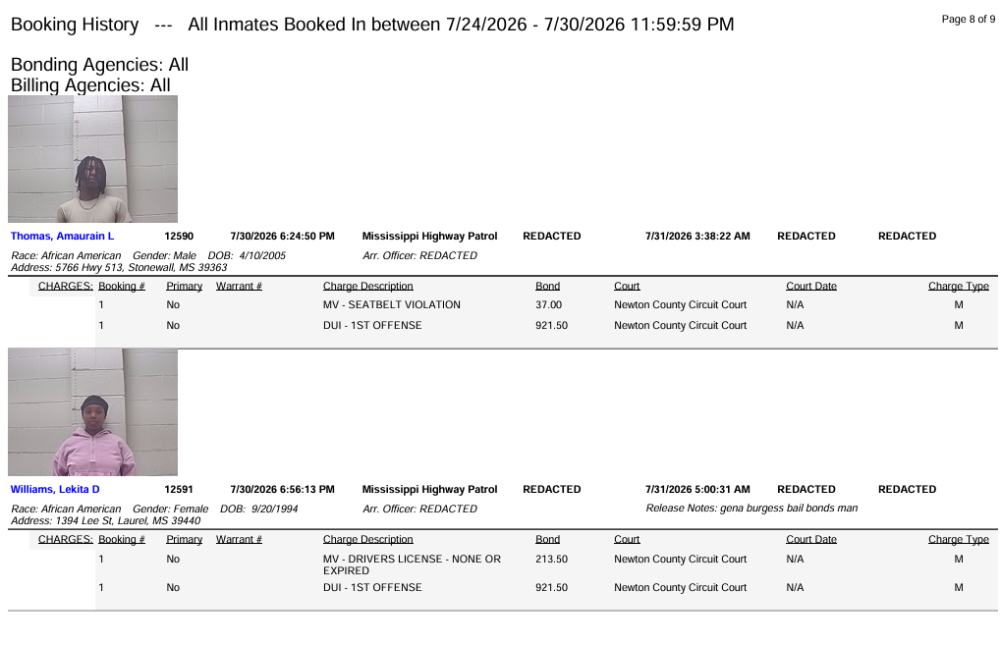The image size is (1001, 645).
Task: Click the mugshot photo of Williams, Lekita
Action: [92, 412]
